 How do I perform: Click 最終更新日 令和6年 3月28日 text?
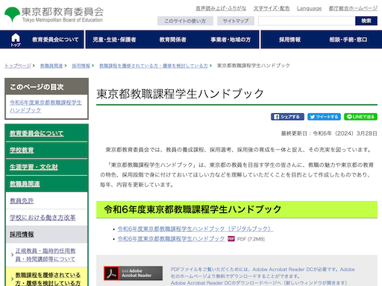point(329,133)
